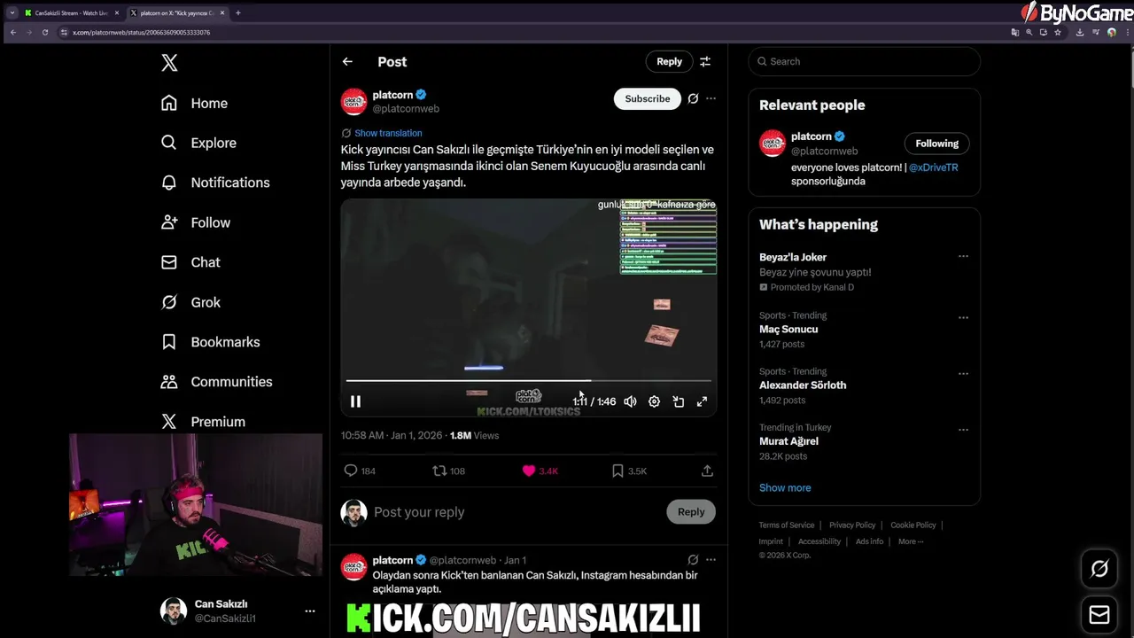Screen dimensions: 1134x638
Task: View the 184 replies on the post
Action: [360, 471]
